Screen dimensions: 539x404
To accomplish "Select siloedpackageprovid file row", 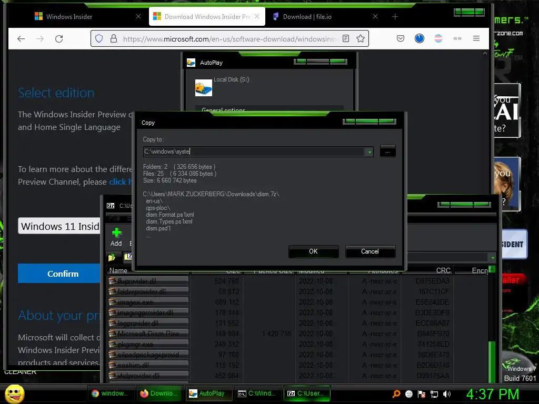I will [x=148, y=355].
